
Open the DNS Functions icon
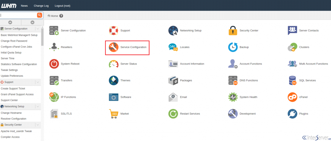coord(233,81)
